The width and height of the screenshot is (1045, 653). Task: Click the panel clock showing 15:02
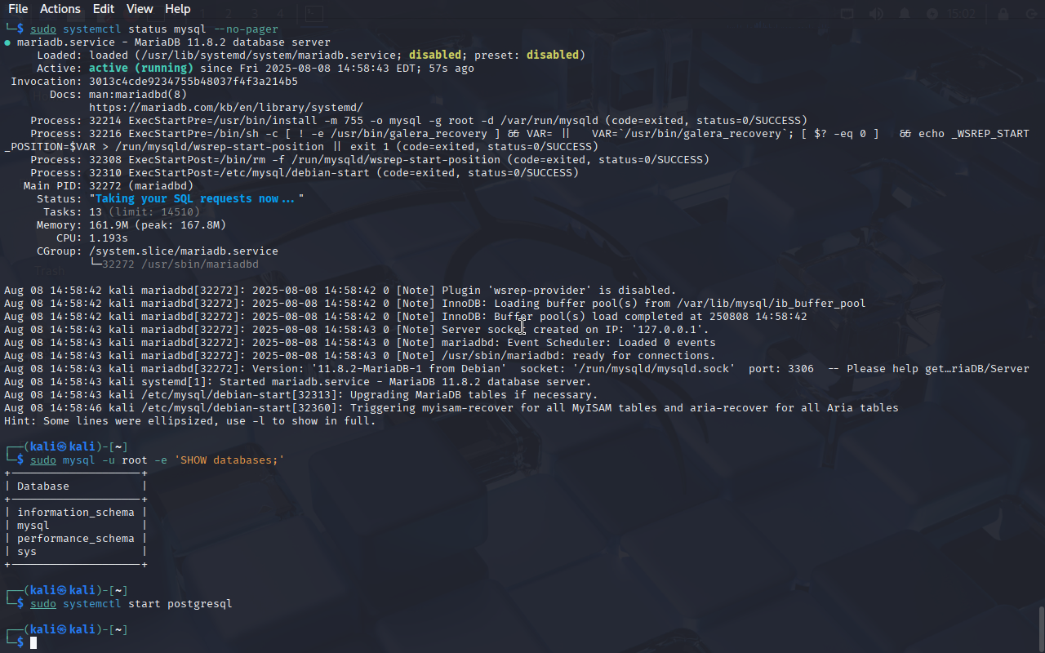pyautogui.click(x=962, y=14)
